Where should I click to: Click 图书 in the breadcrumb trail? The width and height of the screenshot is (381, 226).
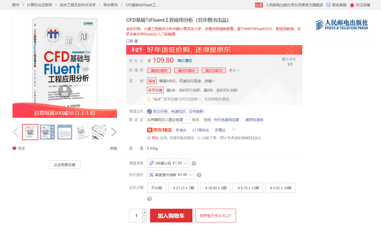(15, 5)
